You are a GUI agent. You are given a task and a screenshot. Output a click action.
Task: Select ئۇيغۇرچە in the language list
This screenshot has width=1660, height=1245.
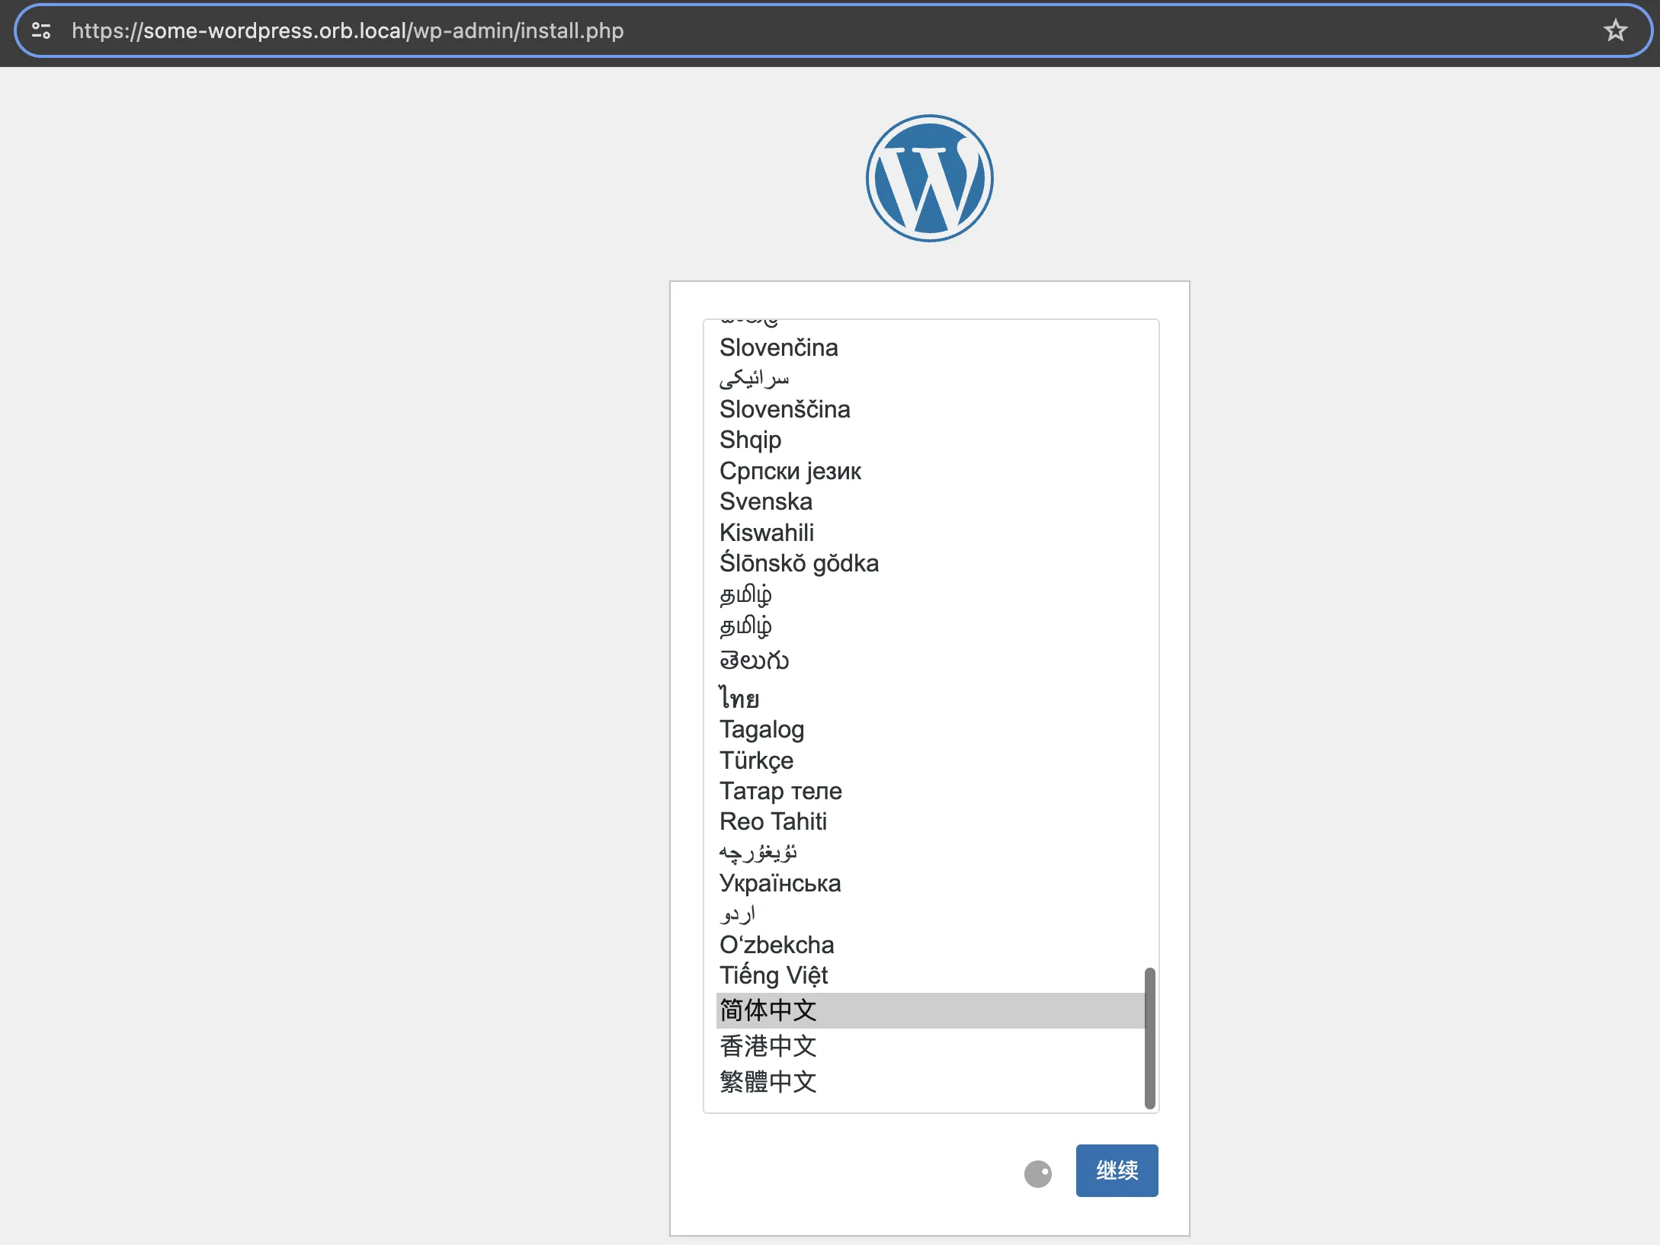coord(931,853)
